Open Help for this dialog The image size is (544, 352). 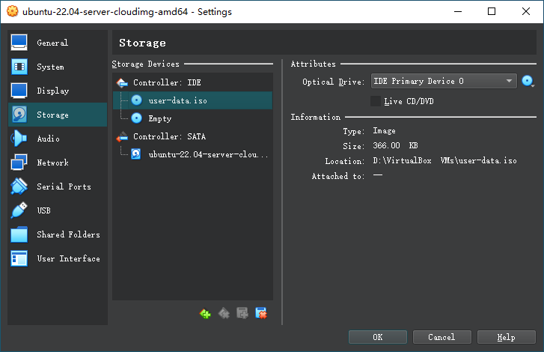506,337
